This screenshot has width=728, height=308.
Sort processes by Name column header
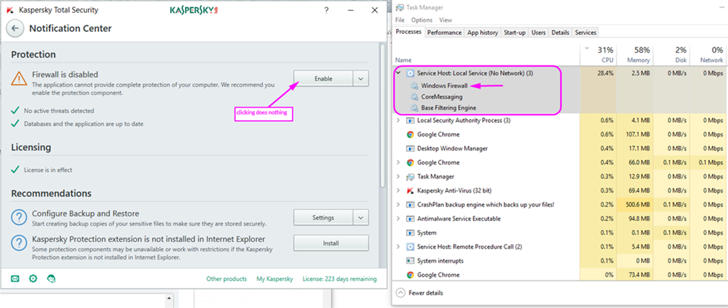(x=486, y=54)
